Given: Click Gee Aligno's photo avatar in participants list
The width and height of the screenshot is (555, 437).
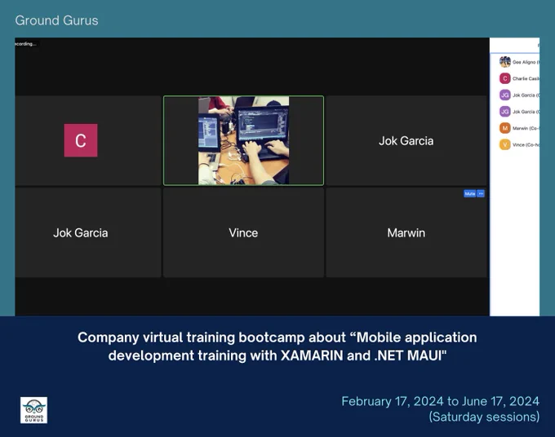Looking at the screenshot, I should (505, 62).
